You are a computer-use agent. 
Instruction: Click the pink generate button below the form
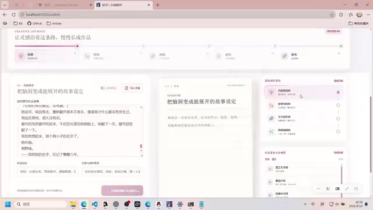pyautogui.click(x=122, y=191)
